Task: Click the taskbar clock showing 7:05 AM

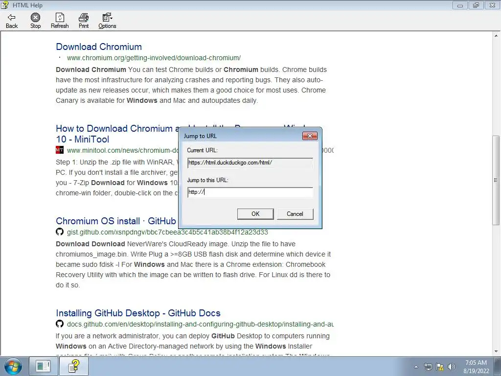Action: [476, 367]
